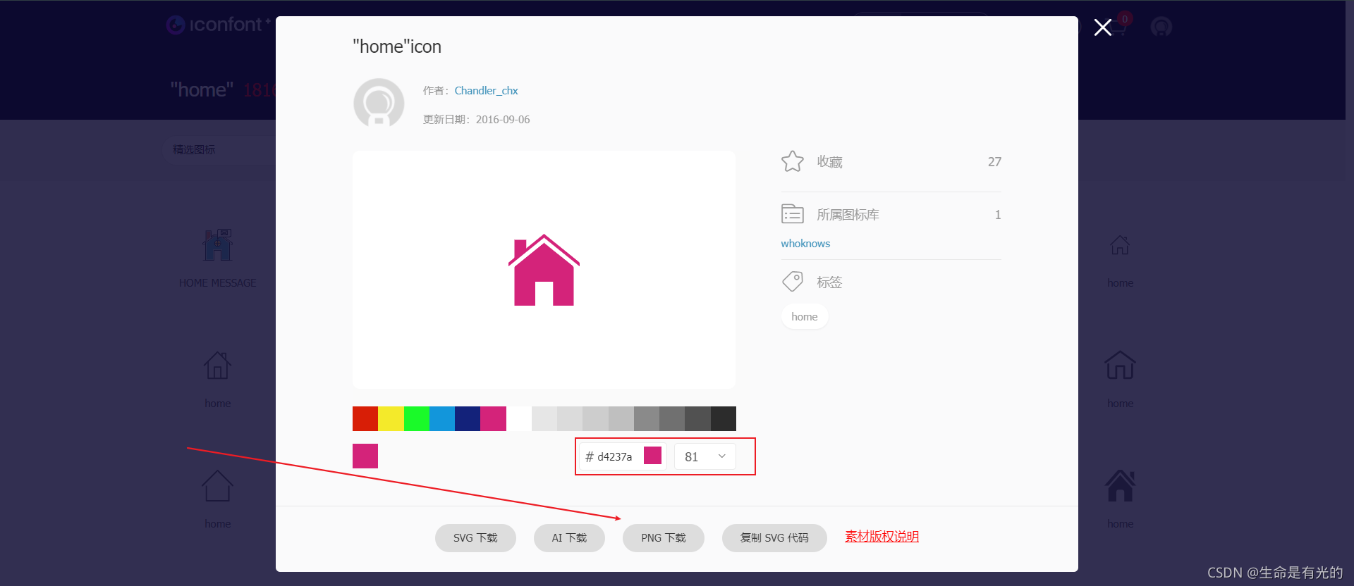Click the icon library list icon
Screen dimensions: 1354x586
(x=793, y=213)
